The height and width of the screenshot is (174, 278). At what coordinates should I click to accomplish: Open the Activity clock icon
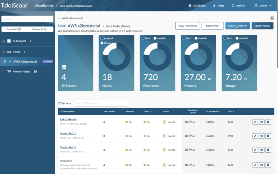point(232,5)
